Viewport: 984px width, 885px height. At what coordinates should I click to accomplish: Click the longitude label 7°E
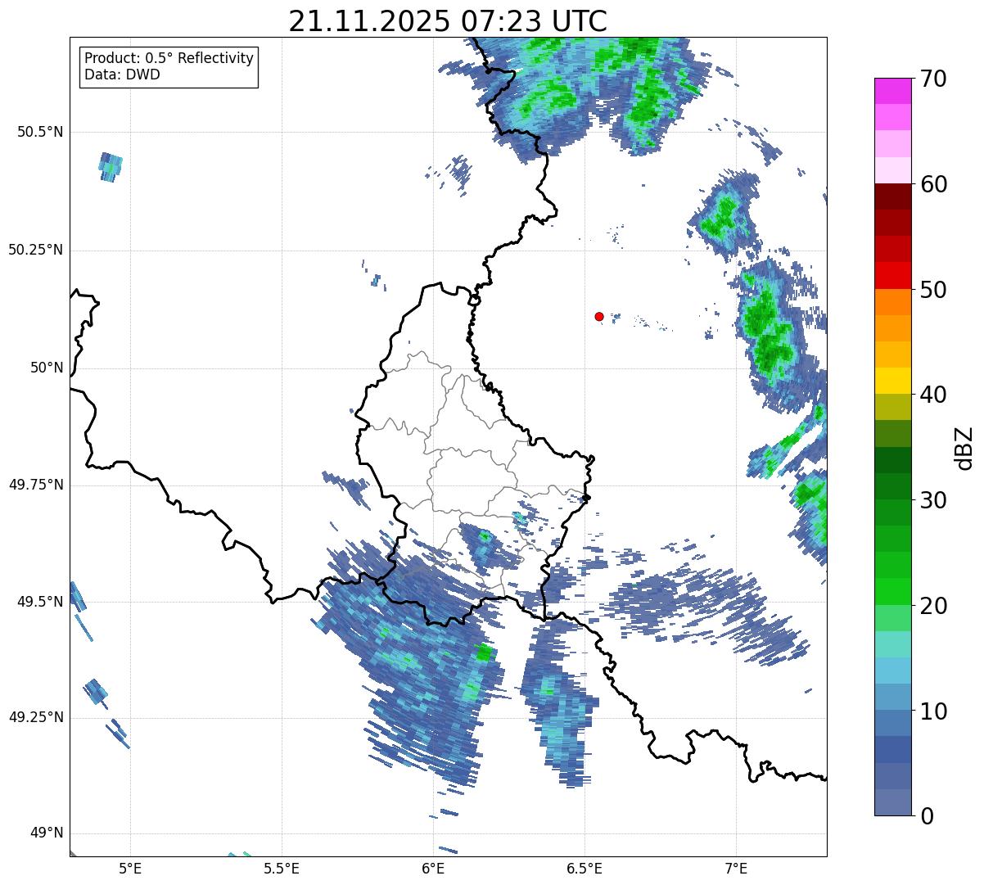(x=736, y=868)
